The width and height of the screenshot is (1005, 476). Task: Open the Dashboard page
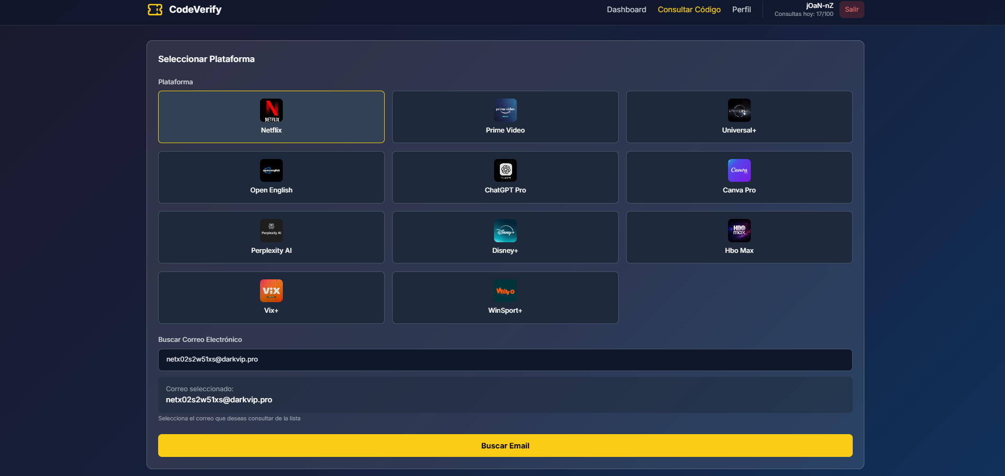point(627,10)
